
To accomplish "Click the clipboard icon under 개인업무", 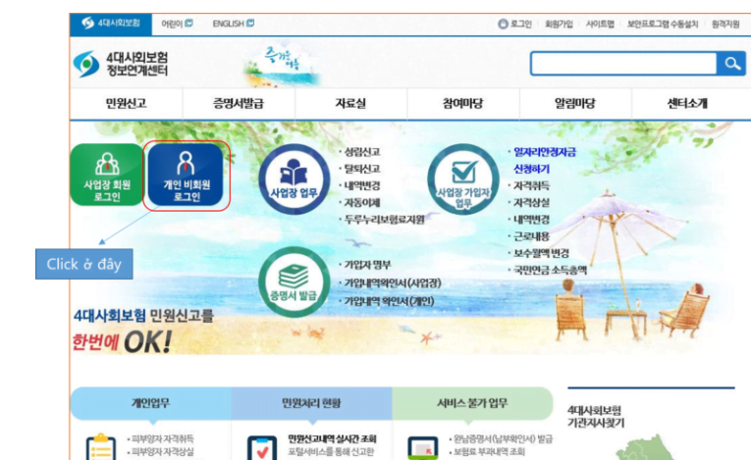I will point(100,447).
